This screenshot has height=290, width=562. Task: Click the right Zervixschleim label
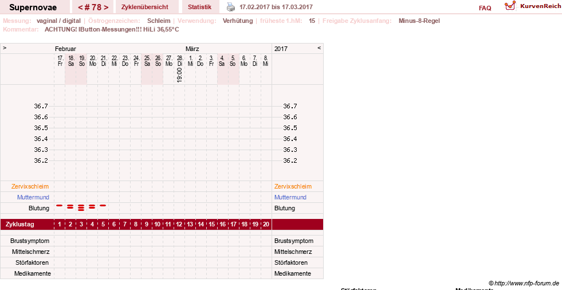click(x=293, y=186)
